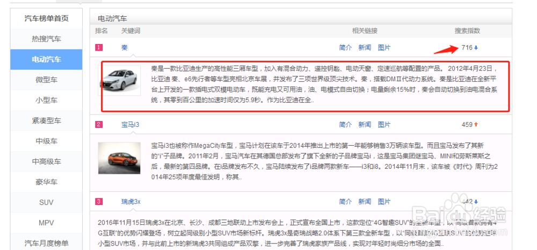Click 简介 link in the 秦 row
Screen dimensions: 537x250
pos(345,48)
